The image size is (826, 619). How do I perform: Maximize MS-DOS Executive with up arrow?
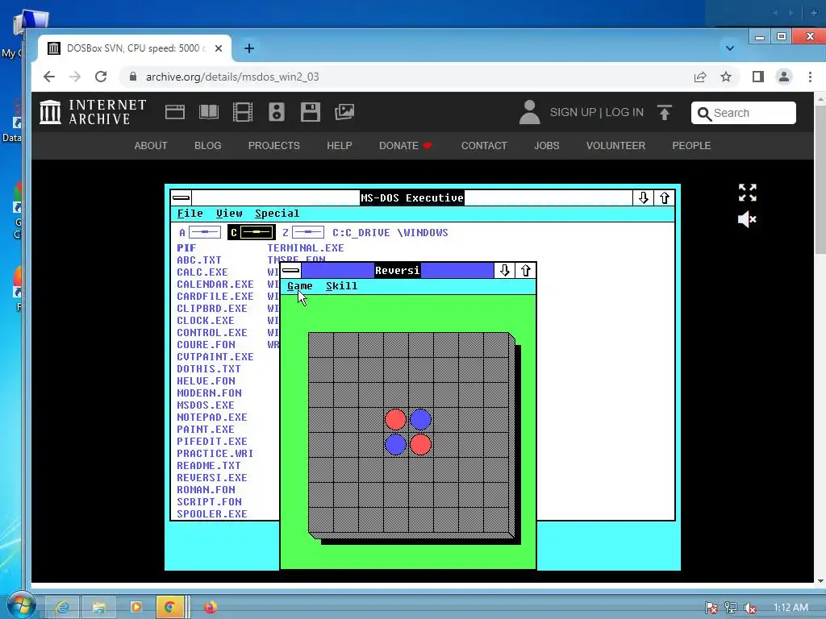pyautogui.click(x=665, y=198)
